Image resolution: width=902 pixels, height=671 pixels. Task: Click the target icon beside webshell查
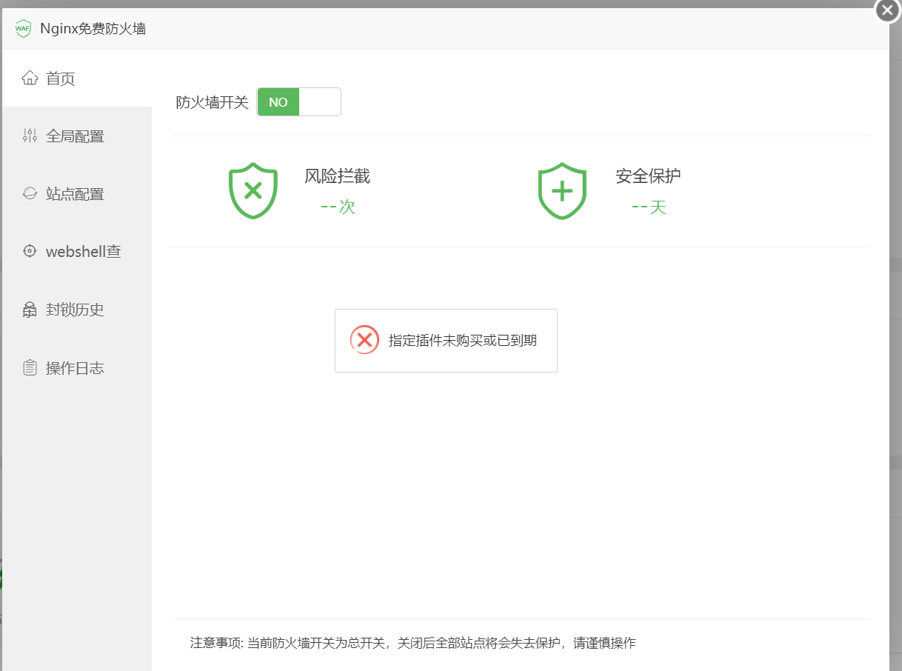pos(30,251)
